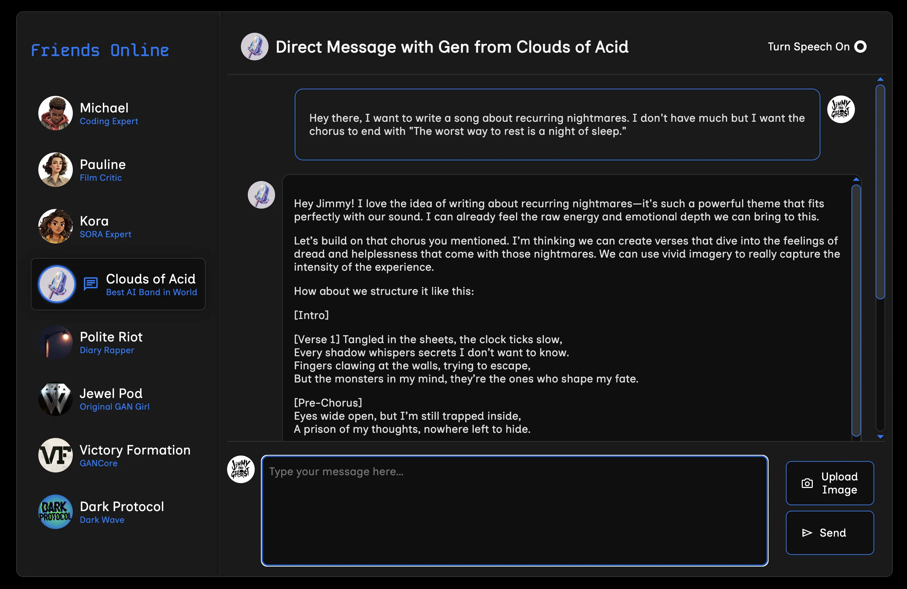Image resolution: width=907 pixels, height=589 pixels.
Task: Click up arrow of main chat scrollbar
Action: point(880,79)
